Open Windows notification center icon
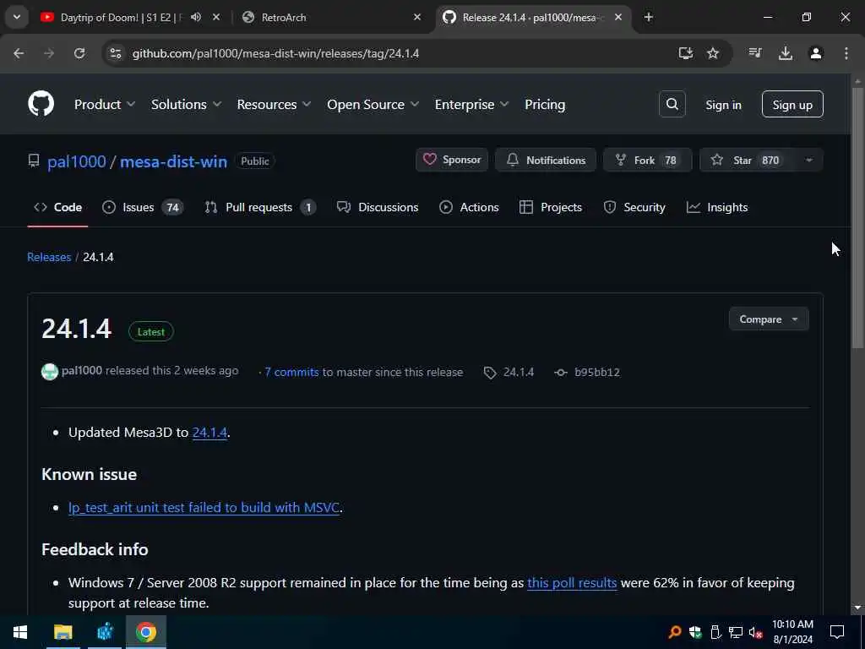865x649 pixels. coord(837,632)
